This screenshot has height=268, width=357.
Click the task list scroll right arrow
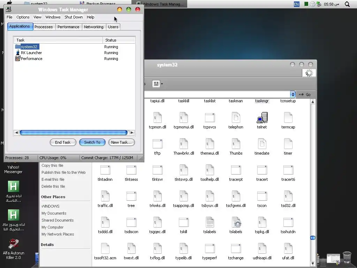pos(132,133)
